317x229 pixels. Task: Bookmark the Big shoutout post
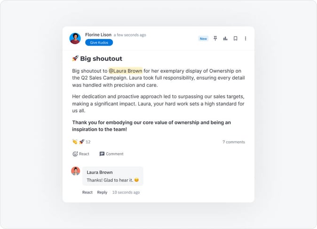point(235,39)
